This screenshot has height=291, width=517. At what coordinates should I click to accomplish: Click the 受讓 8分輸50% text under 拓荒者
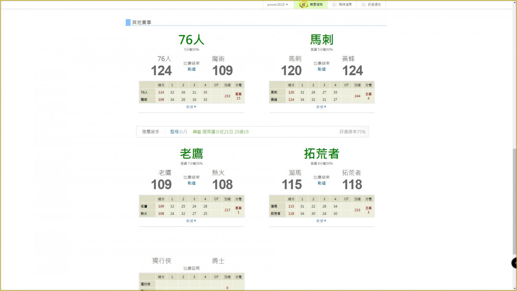322,164
